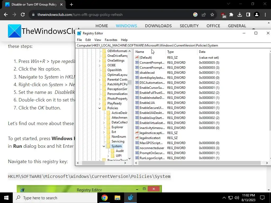
Task: Click the Registry Editor title bar icon
Action: click(x=79, y=33)
